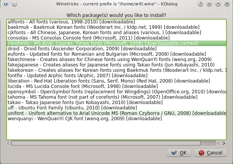The height and width of the screenshot is (164, 233).
Task: Select the highlighted corefonts entry
Action: (x=116, y=43)
